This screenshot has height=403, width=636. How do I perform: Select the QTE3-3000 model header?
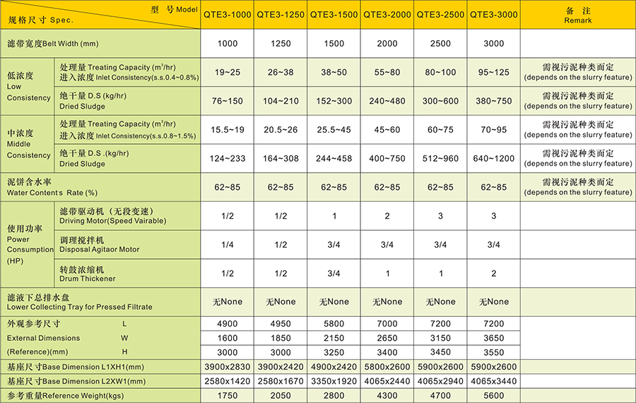pos(493,14)
